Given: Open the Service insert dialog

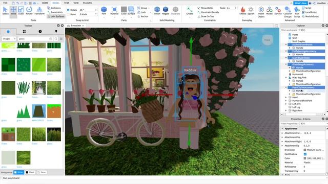Looking at the screenshot, I should coord(278,11).
